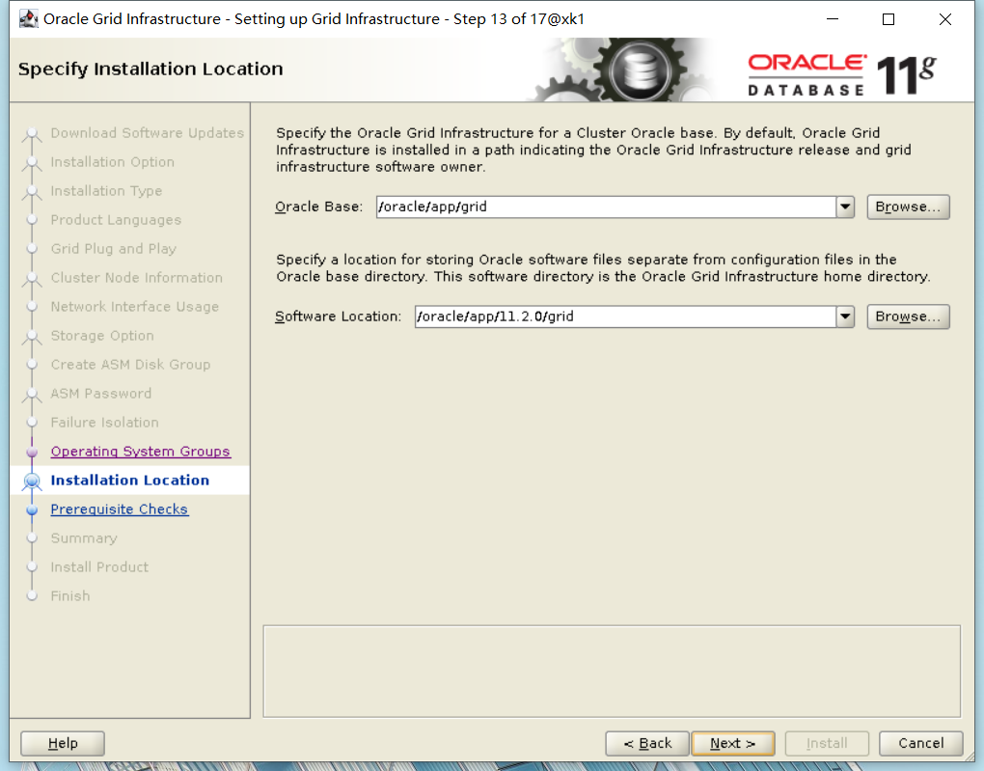Click the Finish step label
984x771 pixels.
[x=70, y=595]
